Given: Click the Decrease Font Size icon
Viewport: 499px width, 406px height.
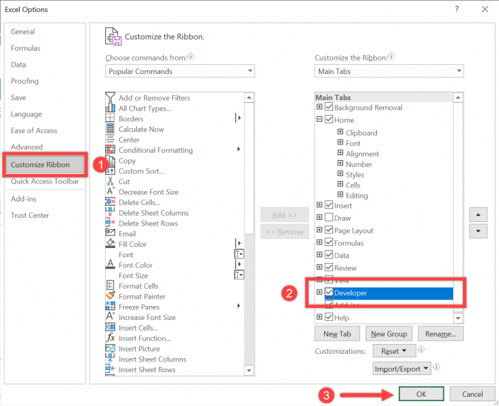Looking at the screenshot, I should click(110, 191).
